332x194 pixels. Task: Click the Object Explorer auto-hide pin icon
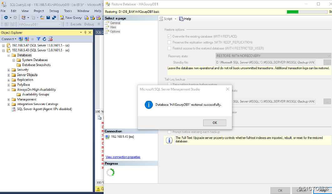point(85,33)
